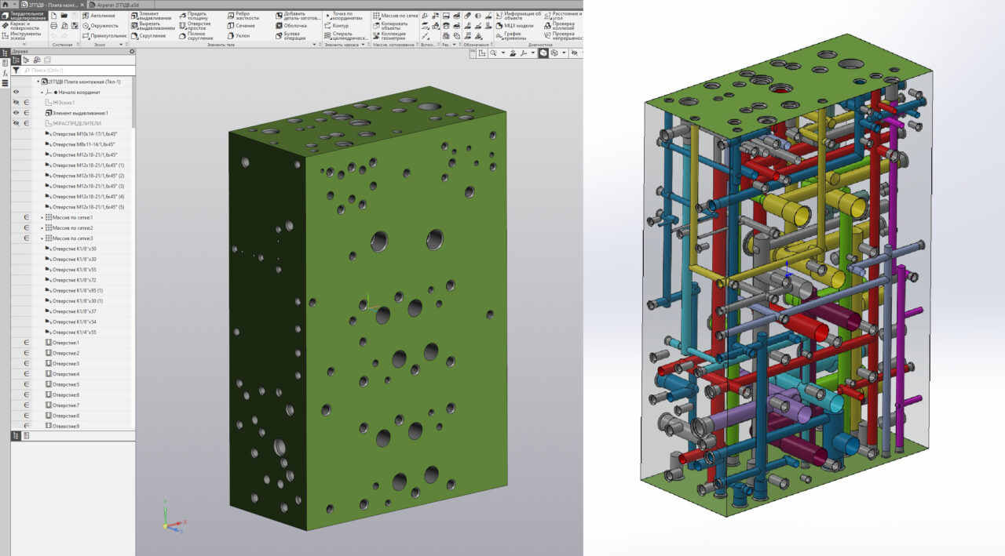Switch to Инструменты эскиза toolset
The width and height of the screenshot is (1005, 556).
(23, 35)
